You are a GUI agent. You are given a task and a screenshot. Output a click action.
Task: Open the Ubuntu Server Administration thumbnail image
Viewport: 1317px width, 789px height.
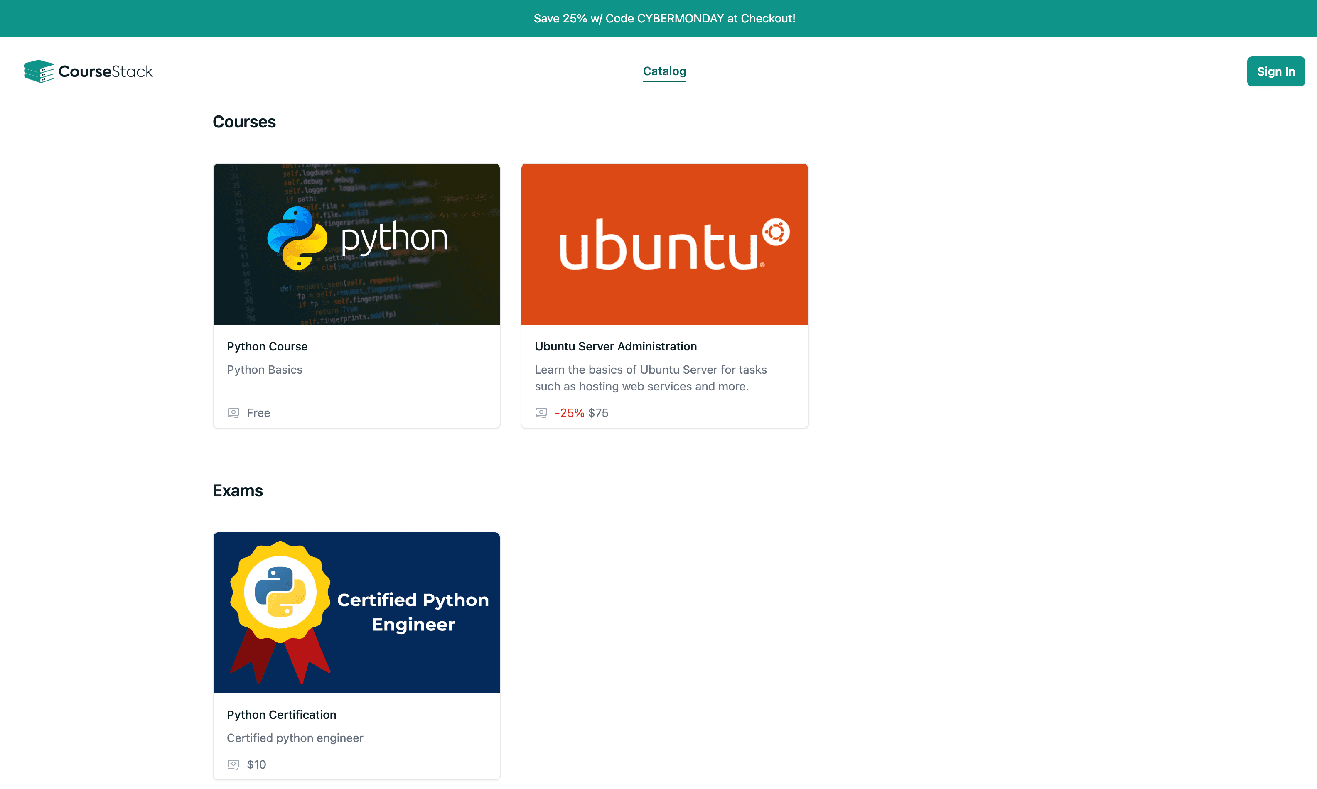664,244
